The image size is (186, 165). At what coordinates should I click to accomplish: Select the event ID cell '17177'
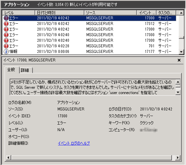pyautogui.click(x=150, y=52)
